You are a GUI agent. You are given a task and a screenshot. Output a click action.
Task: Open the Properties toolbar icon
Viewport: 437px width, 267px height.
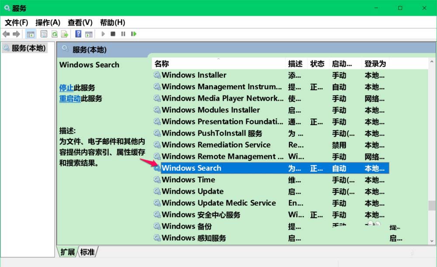[x=44, y=34]
